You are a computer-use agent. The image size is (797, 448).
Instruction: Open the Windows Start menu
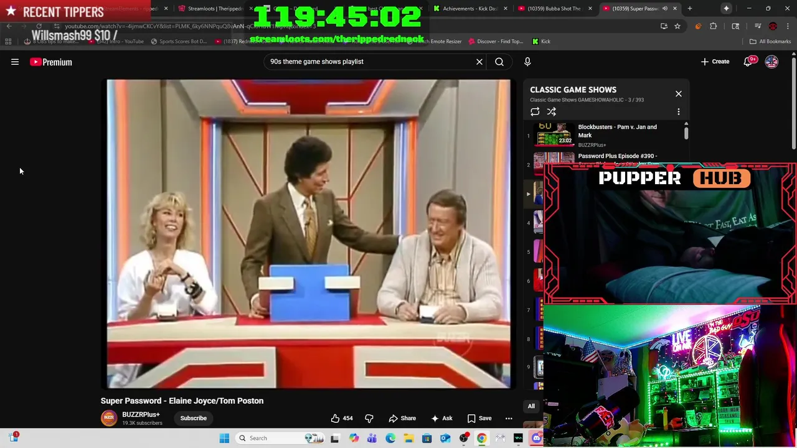224,438
